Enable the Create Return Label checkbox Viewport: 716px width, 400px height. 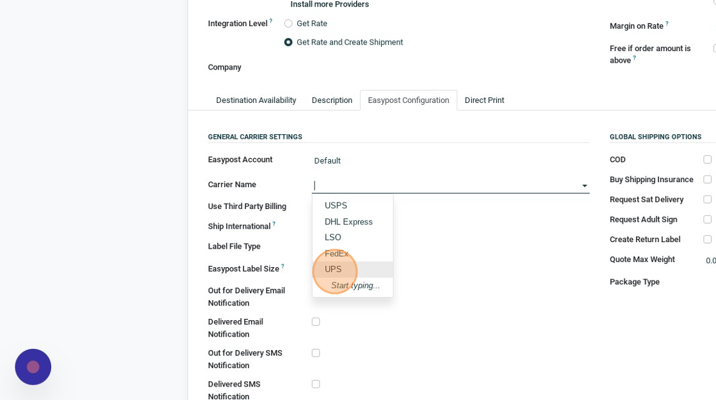707,240
